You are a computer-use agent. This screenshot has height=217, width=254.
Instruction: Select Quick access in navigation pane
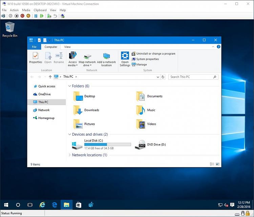pos(47,86)
